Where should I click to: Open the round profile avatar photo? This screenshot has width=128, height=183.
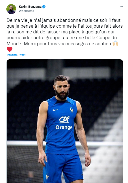pyautogui.click(x=11, y=9)
